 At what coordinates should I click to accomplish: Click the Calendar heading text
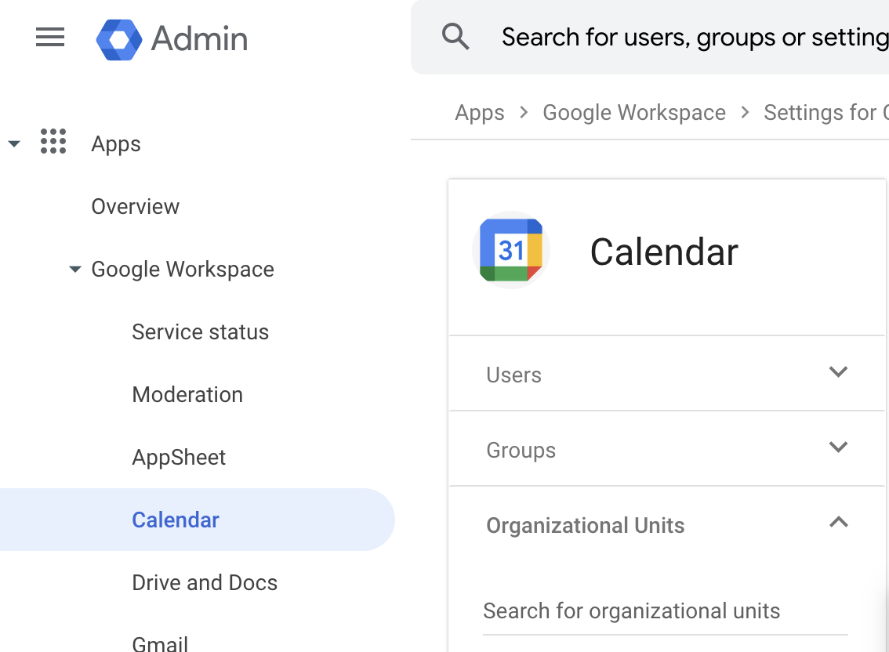(x=664, y=252)
